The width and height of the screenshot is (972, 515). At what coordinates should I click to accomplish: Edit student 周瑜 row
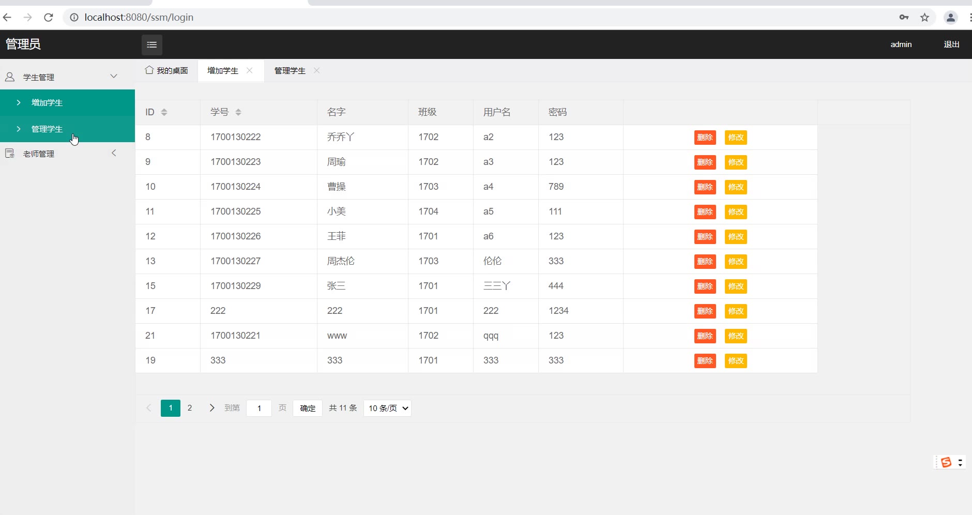pyautogui.click(x=736, y=162)
